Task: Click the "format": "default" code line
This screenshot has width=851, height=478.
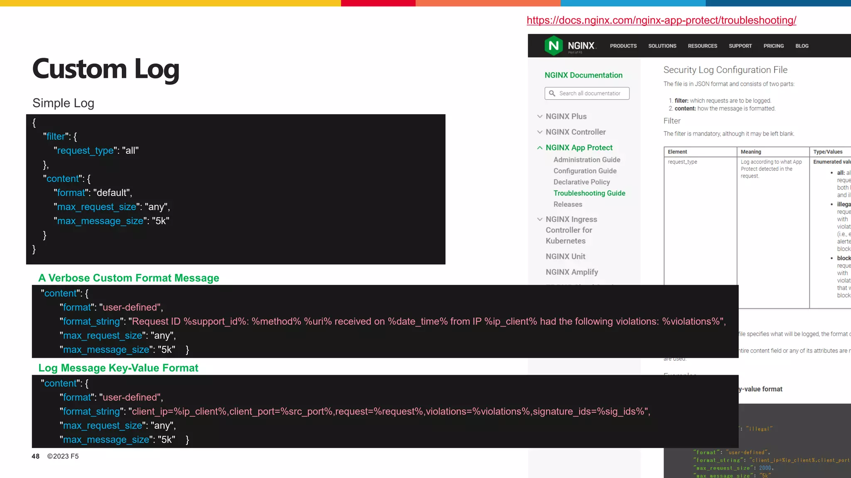Action: pos(93,193)
